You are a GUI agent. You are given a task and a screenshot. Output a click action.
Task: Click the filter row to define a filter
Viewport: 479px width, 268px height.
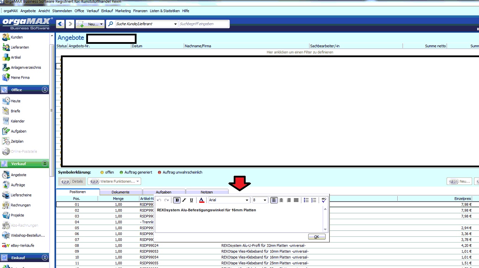coord(300,52)
